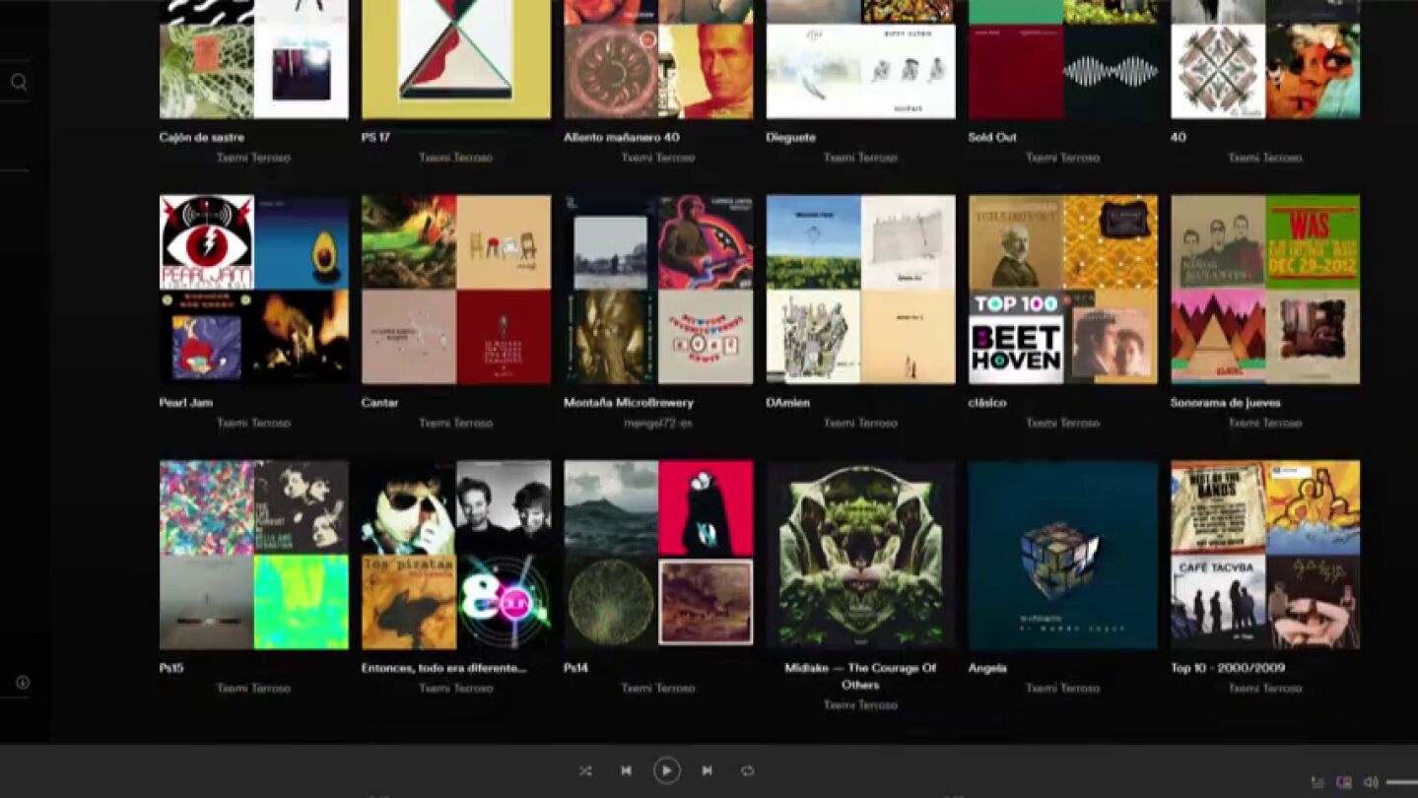Click the volume slider bar

(1401, 782)
